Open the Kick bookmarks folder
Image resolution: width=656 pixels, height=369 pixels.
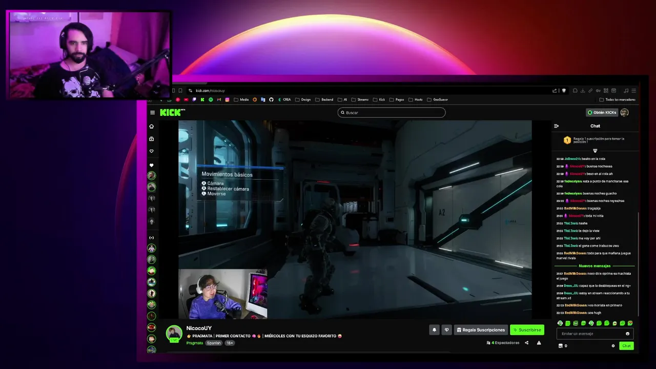379,99
